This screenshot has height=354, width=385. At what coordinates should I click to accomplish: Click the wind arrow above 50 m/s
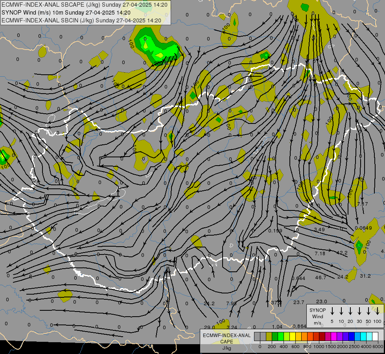point(368,311)
